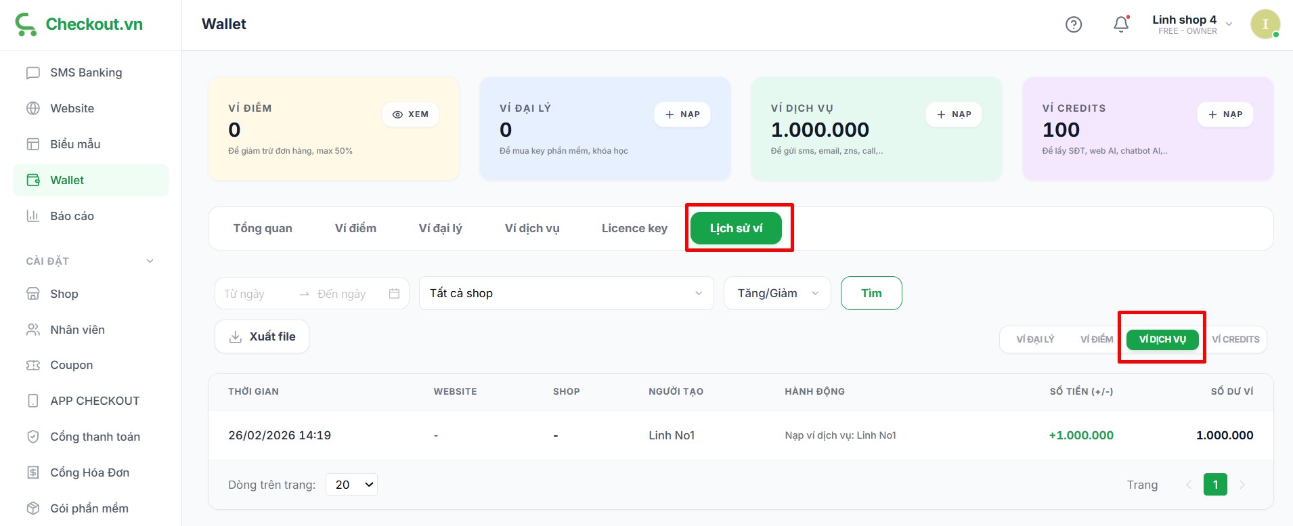Open SMS Banking from the sidebar

(86, 72)
